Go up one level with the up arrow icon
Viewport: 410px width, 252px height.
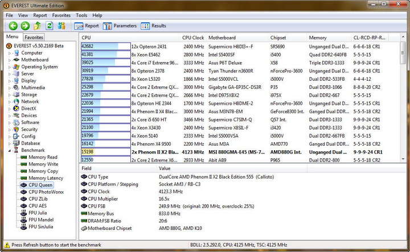[37, 26]
